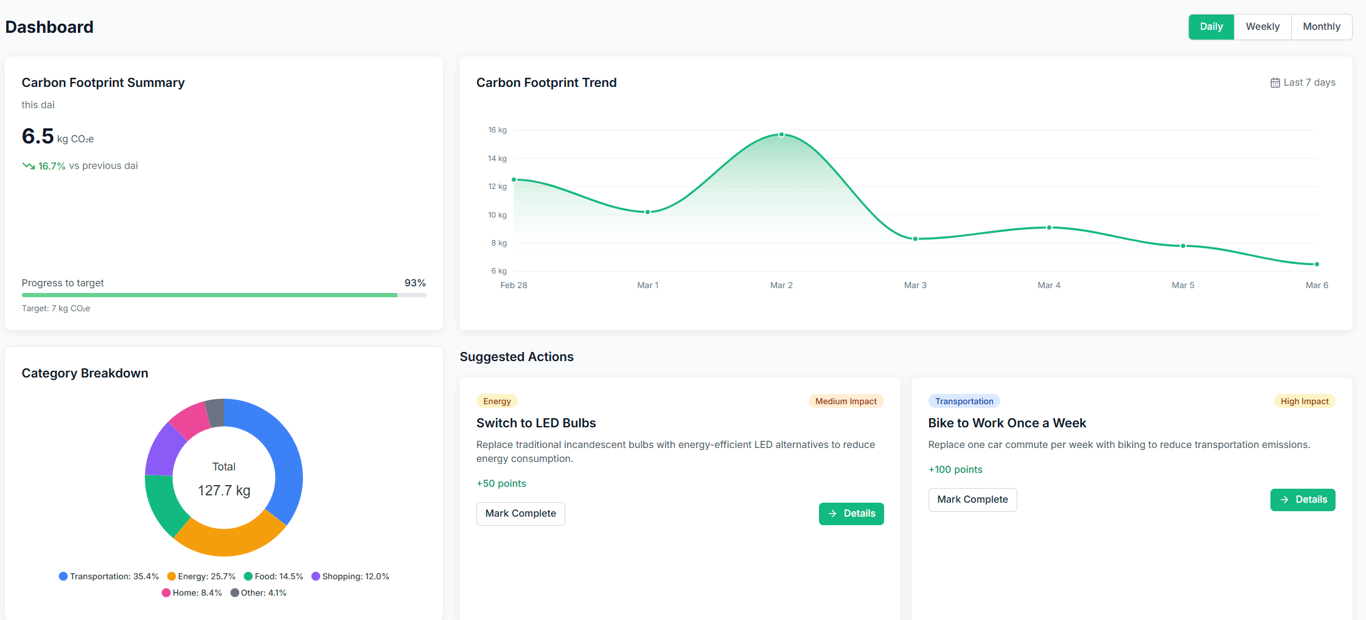1366x620 pixels.
Task: Click the arrow icon in LED Bulbs Details button
Action: click(832, 514)
